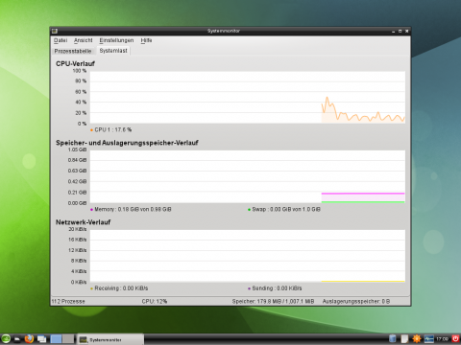Open the Ansicht menu
461x345 pixels.
(84, 40)
